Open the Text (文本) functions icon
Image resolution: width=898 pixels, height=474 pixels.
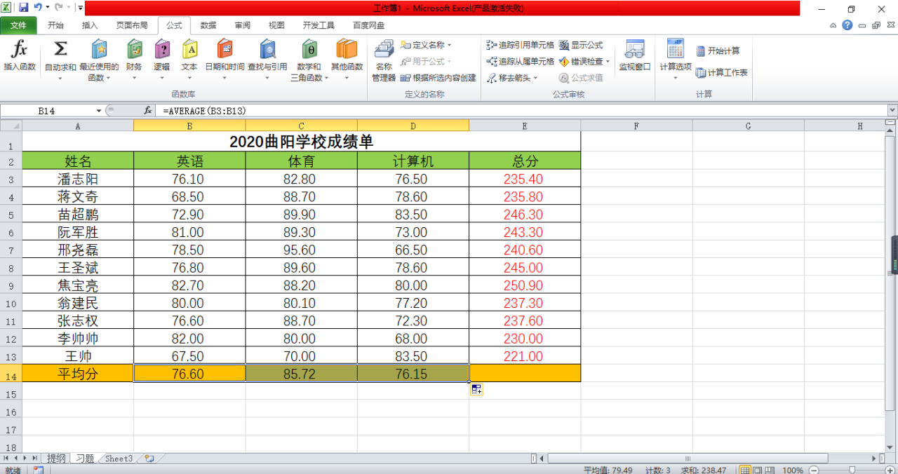(x=189, y=49)
